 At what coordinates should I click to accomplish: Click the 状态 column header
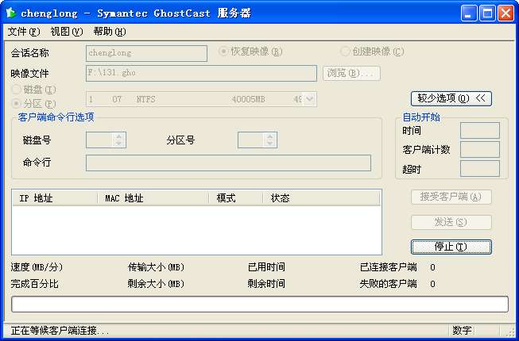click(321, 198)
